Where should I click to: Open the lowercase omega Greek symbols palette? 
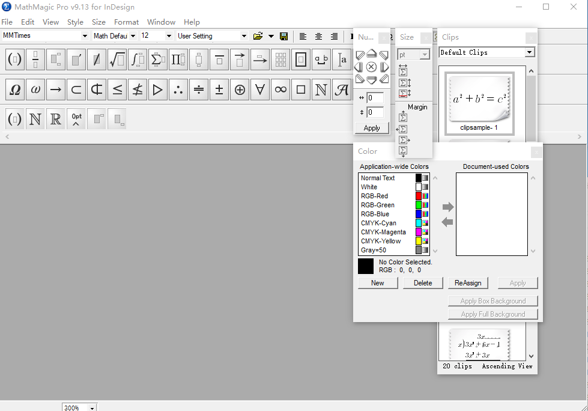(35, 90)
